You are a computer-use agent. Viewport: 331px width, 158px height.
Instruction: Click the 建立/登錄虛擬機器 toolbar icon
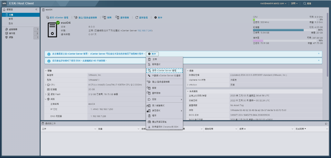pyautogui.click(x=76, y=17)
